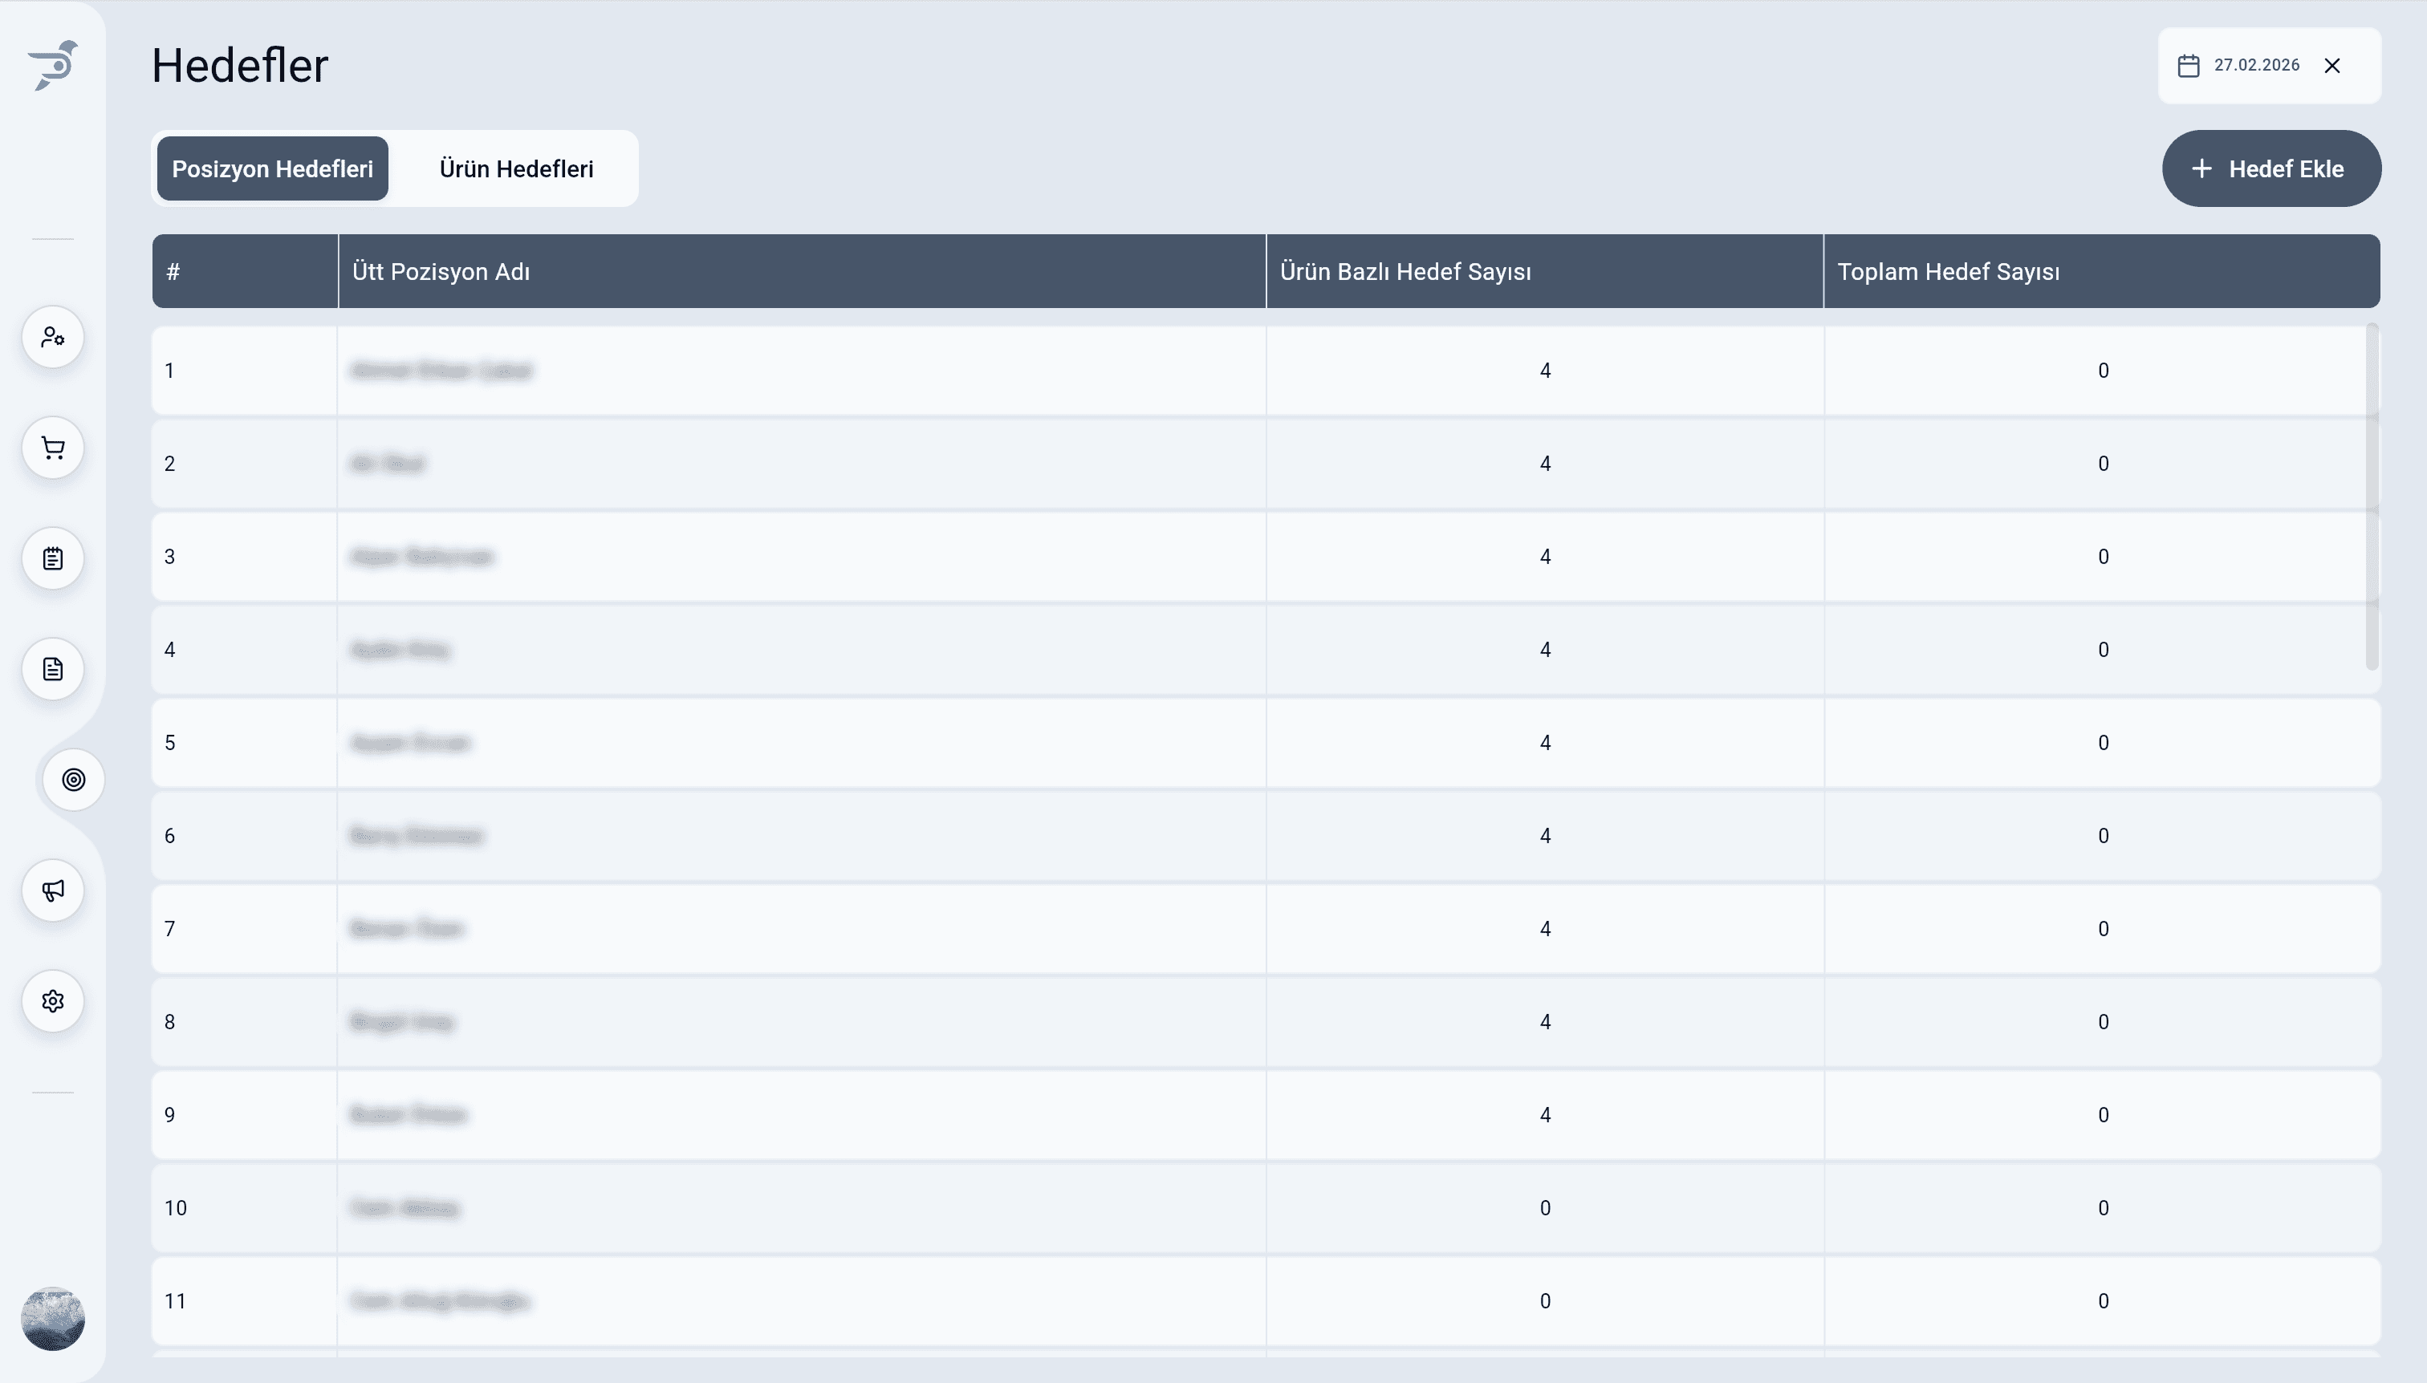The image size is (2427, 1383).
Task: Click the Ürün Bazlı Hedef Sayısı header
Action: point(1405,272)
